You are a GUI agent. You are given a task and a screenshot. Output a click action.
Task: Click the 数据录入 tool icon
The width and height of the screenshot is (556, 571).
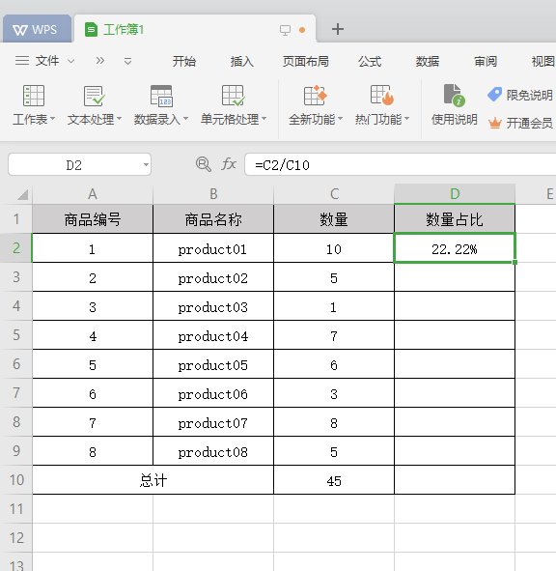coord(161,97)
